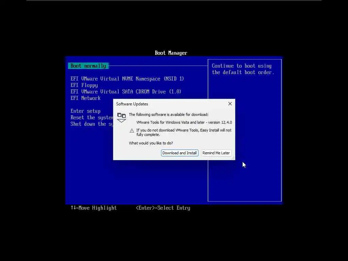348x261 pixels.
Task: Select EFI VMware Virtual NVME Namespace entry
Action: [127, 79]
